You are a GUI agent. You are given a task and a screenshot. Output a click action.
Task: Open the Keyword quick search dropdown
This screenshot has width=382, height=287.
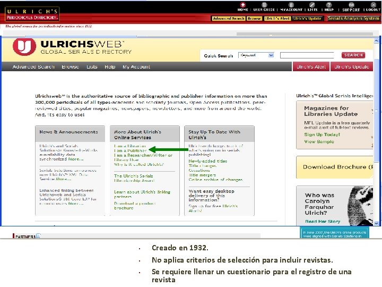click(256, 55)
